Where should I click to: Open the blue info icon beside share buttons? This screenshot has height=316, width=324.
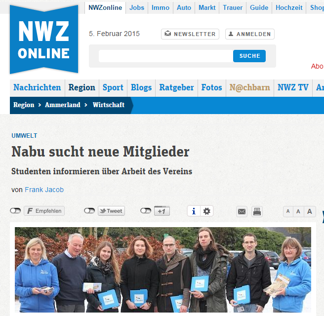point(194,211)
